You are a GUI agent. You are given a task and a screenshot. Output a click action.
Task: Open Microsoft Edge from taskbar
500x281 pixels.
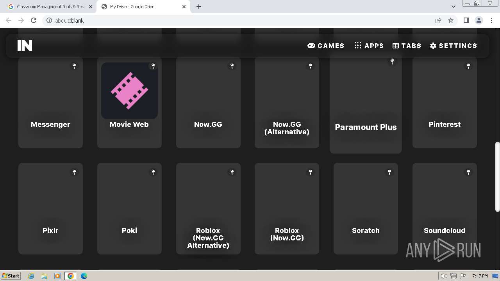[84, 276]
